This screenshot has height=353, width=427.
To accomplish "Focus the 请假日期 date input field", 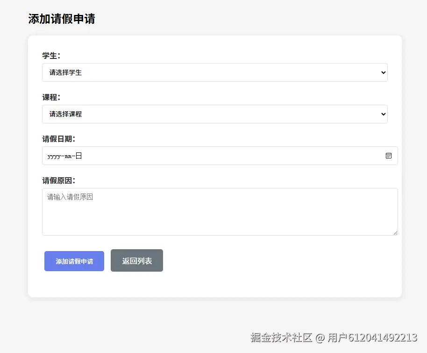I will coord(220,156).
